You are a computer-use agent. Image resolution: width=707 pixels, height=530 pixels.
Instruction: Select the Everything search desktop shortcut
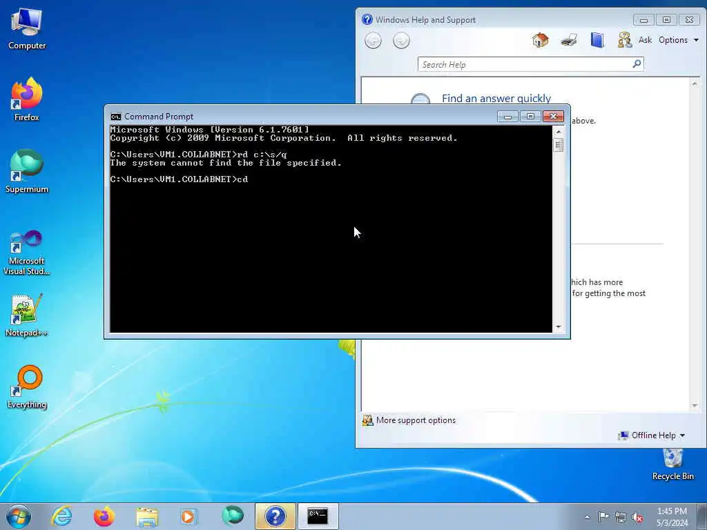(x=27, y=387)
